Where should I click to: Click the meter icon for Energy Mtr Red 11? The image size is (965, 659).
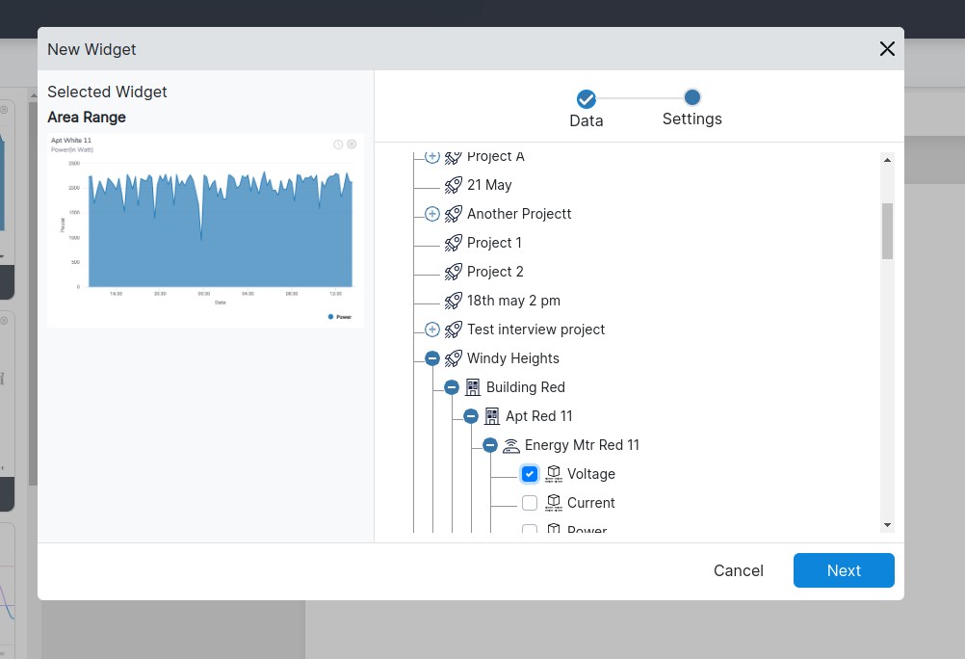pyautogui.click(x=510, y=445)
